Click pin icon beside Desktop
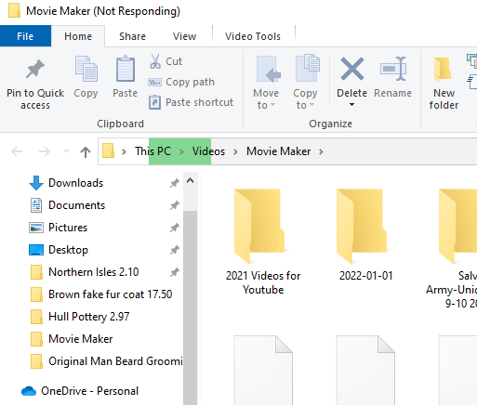477x405 pixels. [175, 250]
